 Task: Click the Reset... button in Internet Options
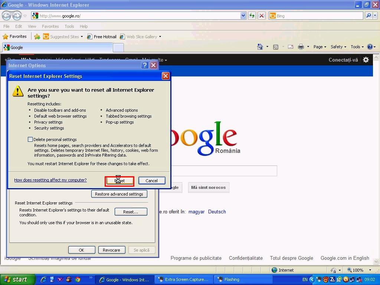click(x=131, y=212)
